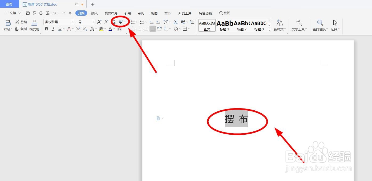The image size is (372, 181).
Task: Enable subscript formatting (X₂)
Action: pos(84,29)
